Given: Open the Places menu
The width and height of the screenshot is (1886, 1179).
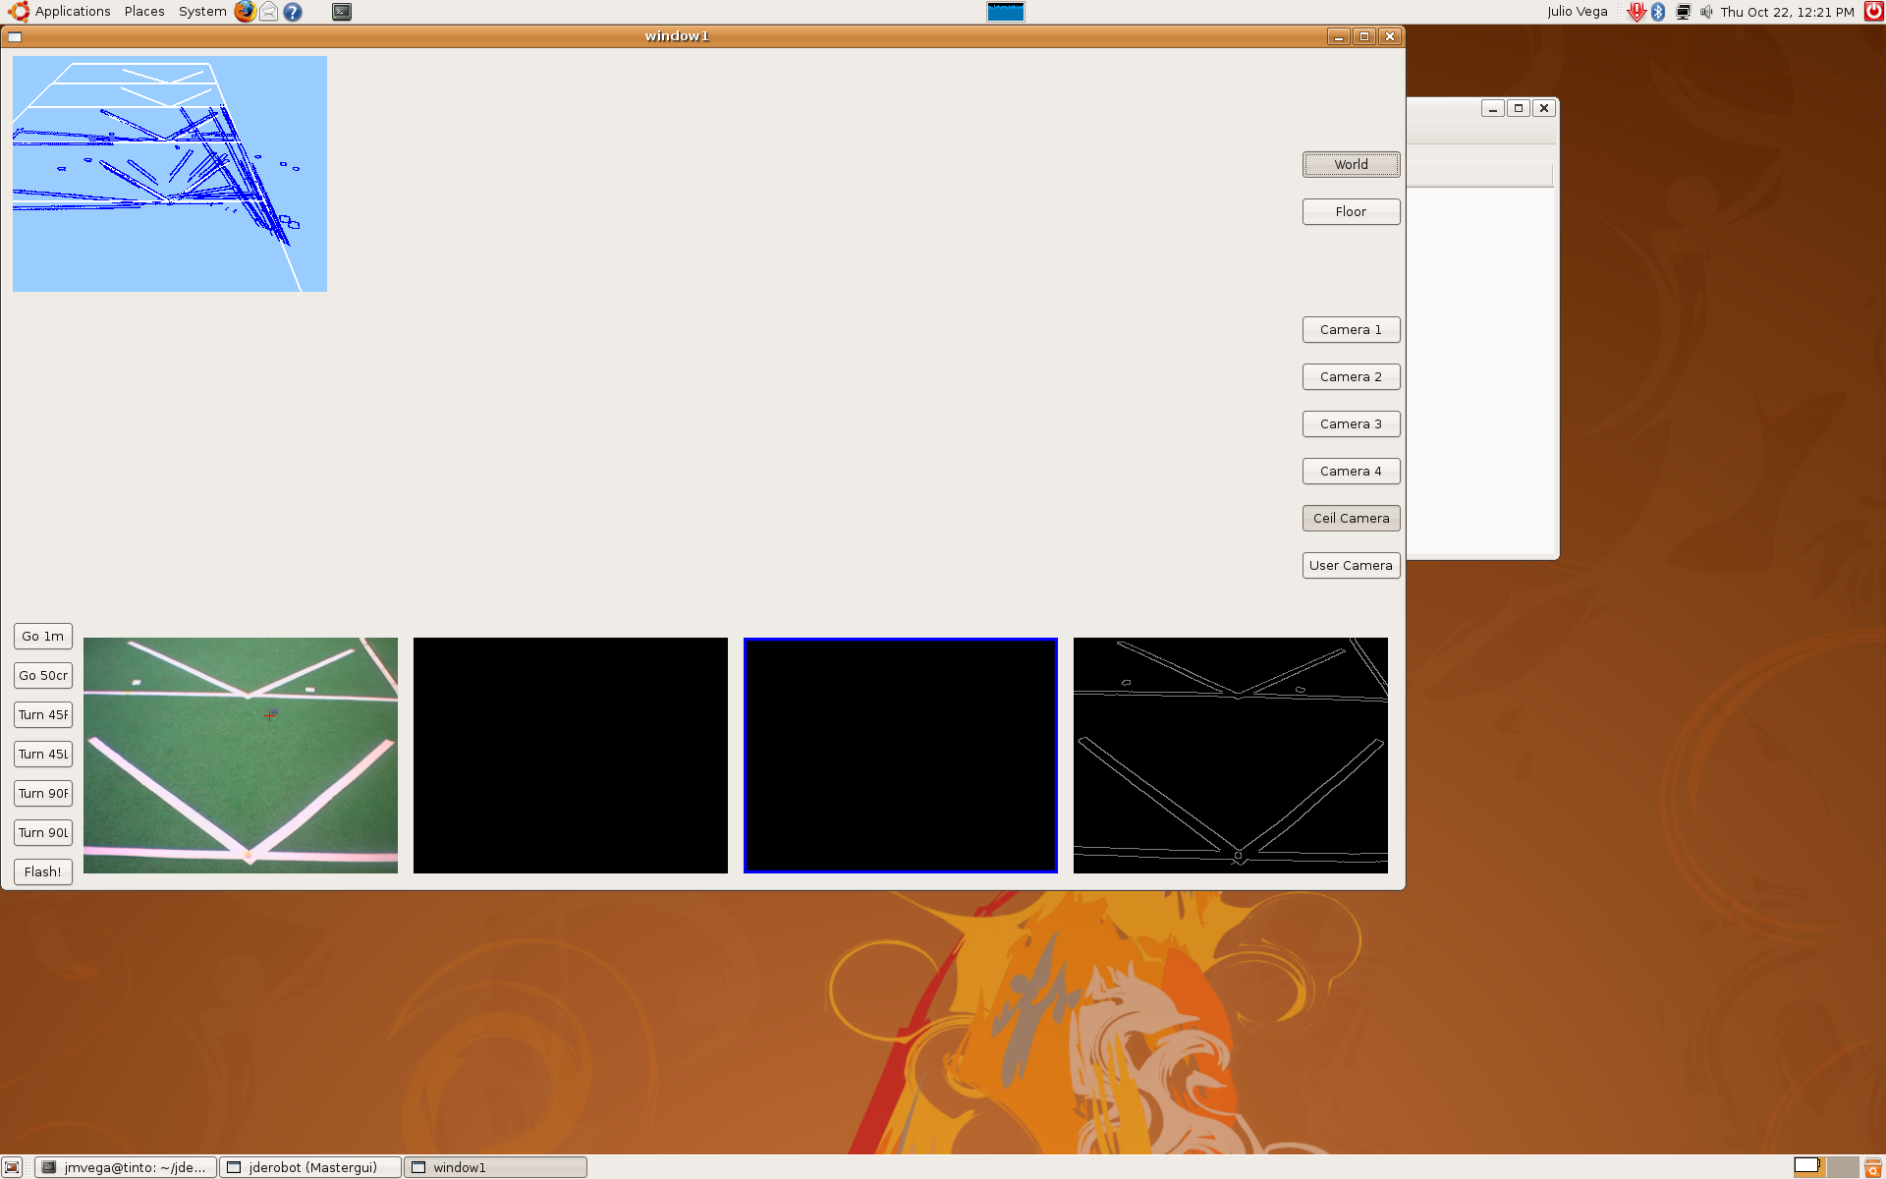Looking at the screenshot, I should click(144, 12).
